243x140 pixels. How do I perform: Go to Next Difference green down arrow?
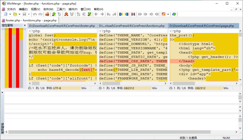tap(54, 14)
